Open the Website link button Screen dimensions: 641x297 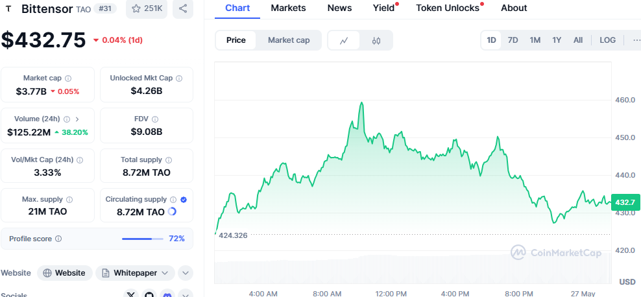pos(64,273)
